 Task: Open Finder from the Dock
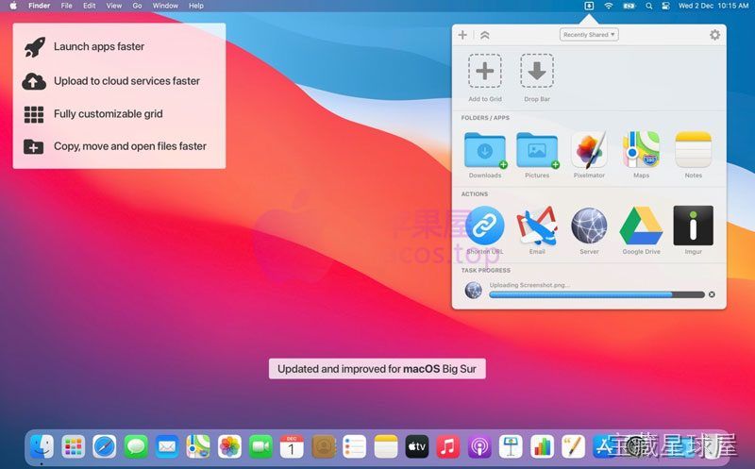coord(42,446)
